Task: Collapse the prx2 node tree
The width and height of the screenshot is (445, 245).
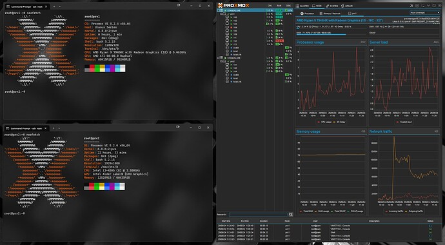Action: (x=221, y=61)
